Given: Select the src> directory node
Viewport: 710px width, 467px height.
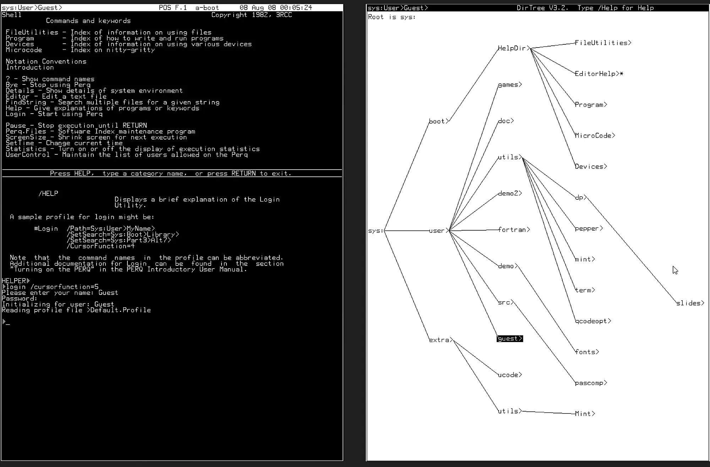Looking at the screenshot, I should pyautogui.click(x=506, y=302).
